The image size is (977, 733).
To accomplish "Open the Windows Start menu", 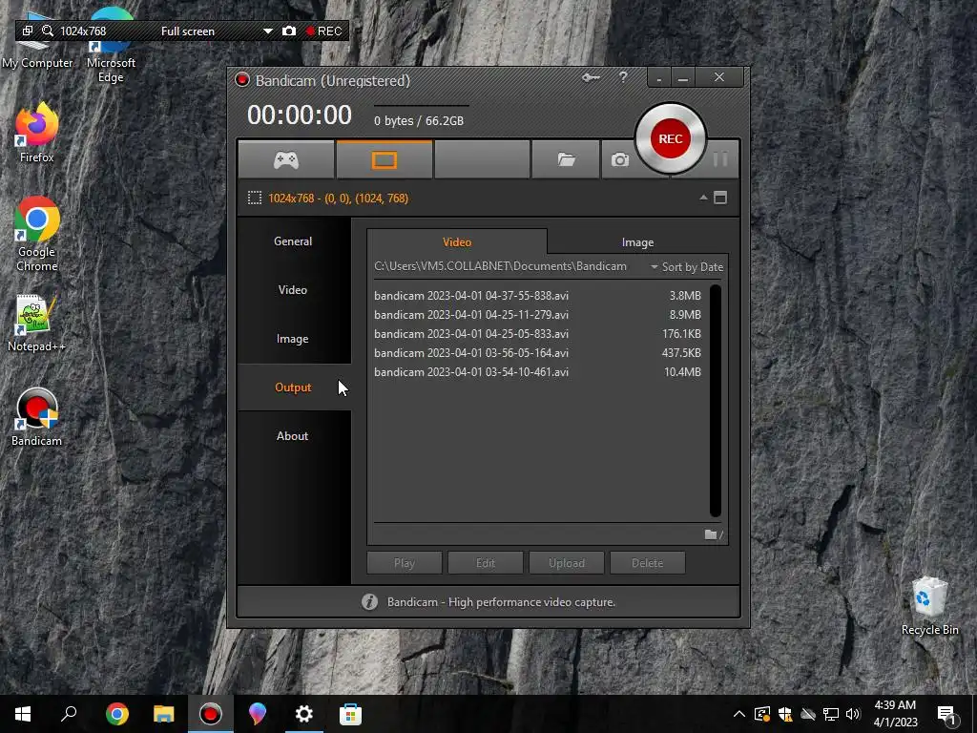I will pos(23,714).
